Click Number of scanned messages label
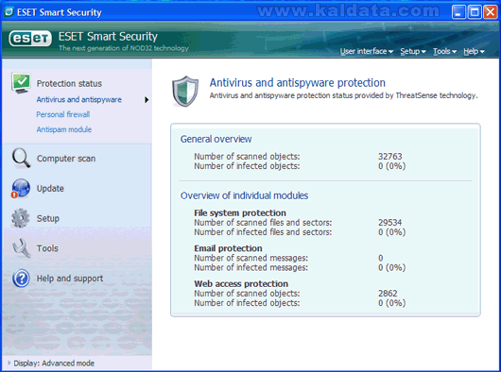The width and height of the screenshot is (501, 372). click(x=250, y=258)
